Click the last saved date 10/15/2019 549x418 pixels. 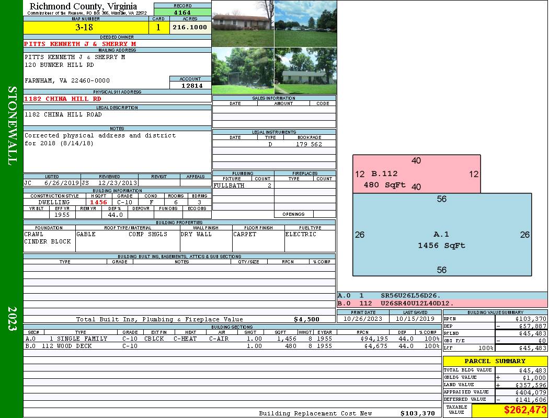tap(415, 319)
